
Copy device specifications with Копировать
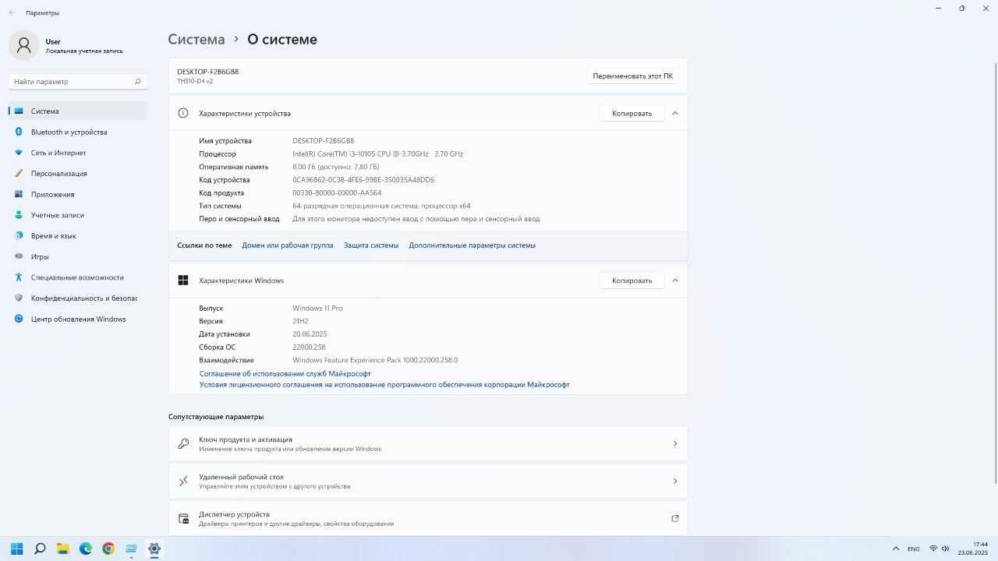tap(632, 113)
